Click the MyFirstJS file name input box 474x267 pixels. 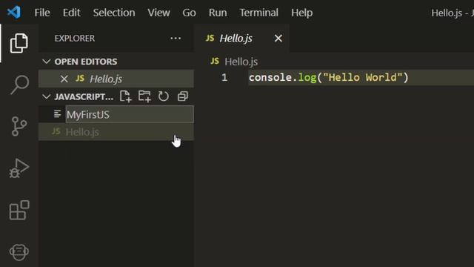point(130,114)
